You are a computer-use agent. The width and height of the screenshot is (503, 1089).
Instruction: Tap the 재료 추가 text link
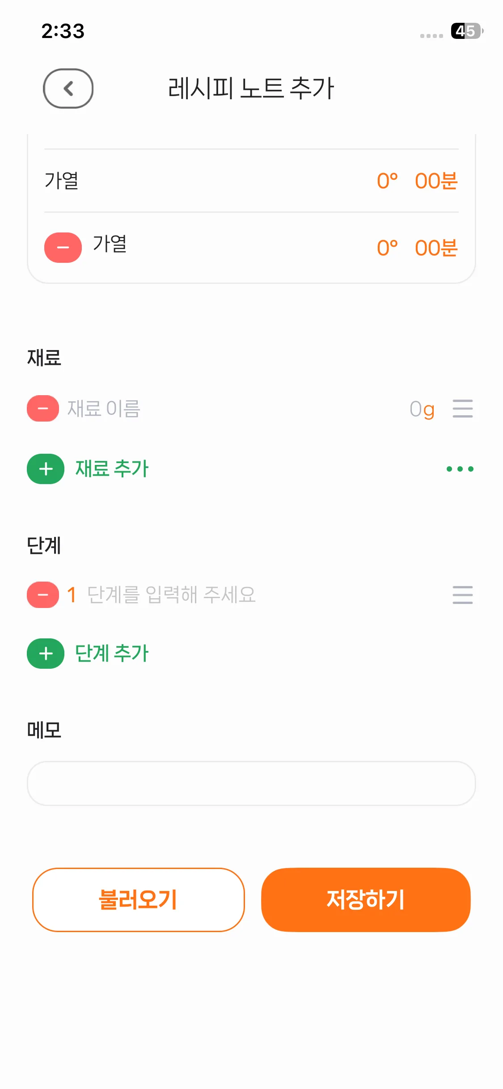click(112, 469)
